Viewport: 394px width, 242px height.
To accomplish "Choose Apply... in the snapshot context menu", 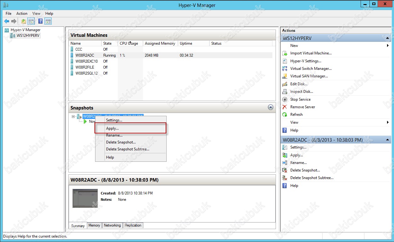I will (x=131, y=128).
